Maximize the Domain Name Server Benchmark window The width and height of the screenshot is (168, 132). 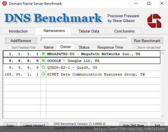(149, 3)
